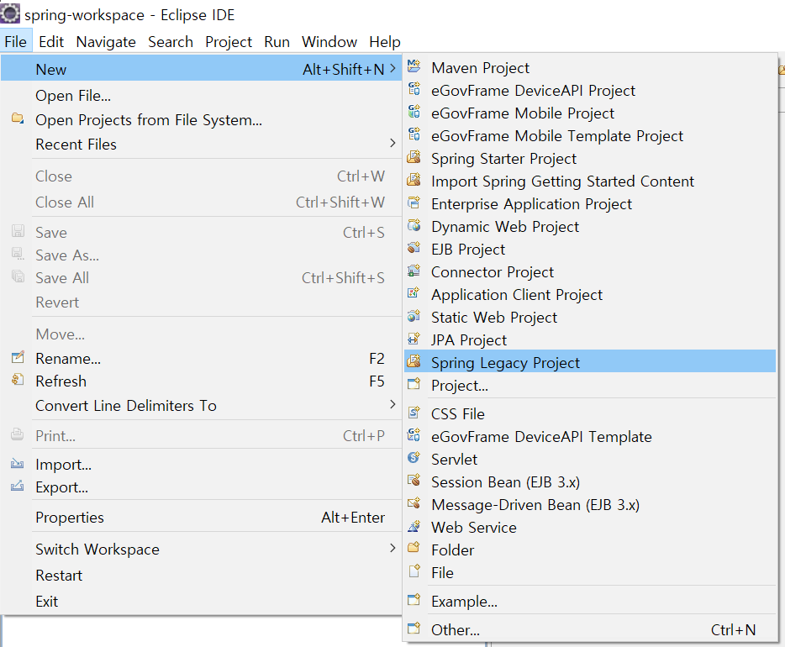
Task: Click the F5 shortcut text
Action: 377,381
